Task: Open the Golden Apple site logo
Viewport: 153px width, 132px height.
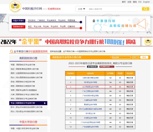Action: pos(15,7)
